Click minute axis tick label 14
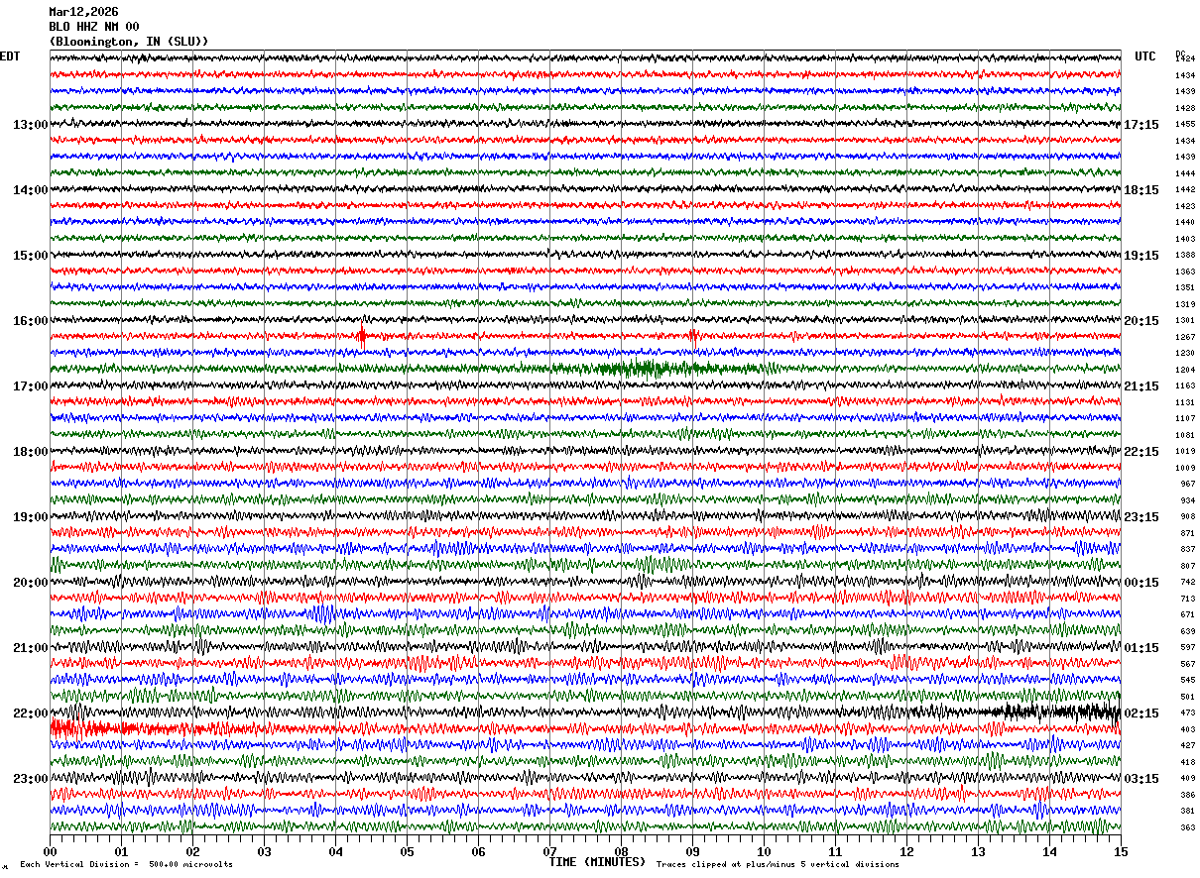The height and width of the screenshot is (878, 1200). pos(1049,852)
